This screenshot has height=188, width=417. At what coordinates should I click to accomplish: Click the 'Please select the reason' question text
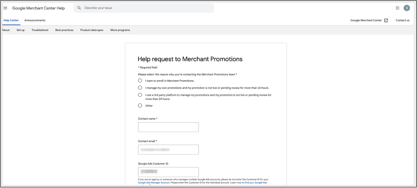pyautogui.click(x=187, y=75)
